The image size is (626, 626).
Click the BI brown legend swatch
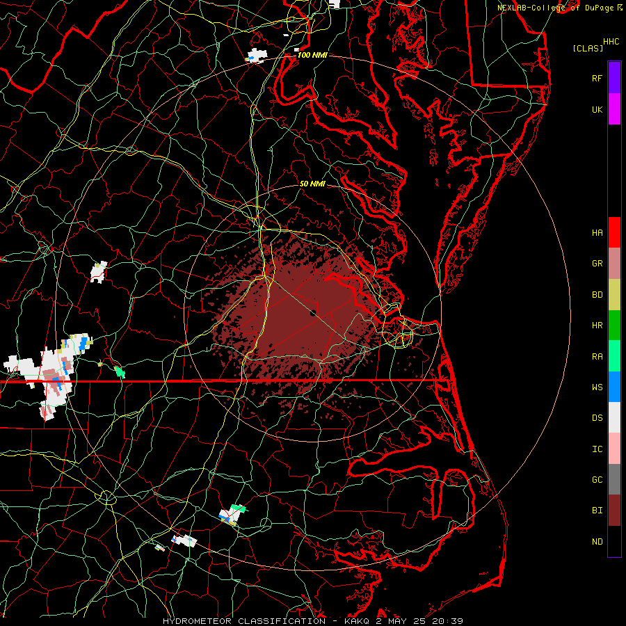(614, 511)
